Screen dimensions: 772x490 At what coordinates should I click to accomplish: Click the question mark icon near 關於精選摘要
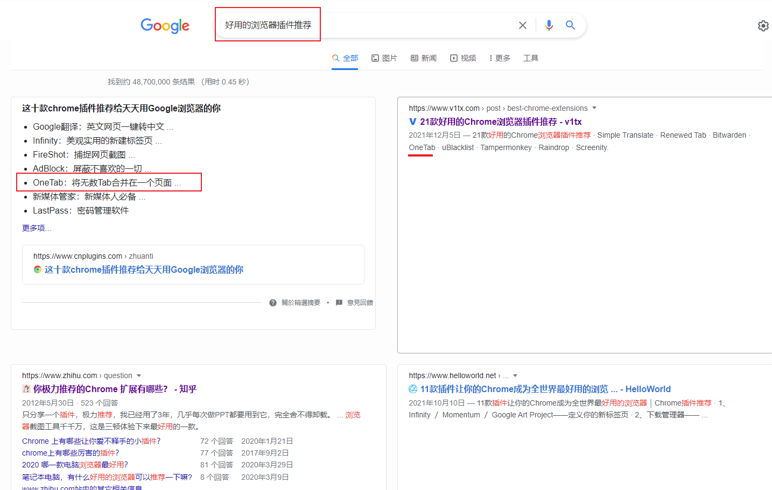click(273, 303)
